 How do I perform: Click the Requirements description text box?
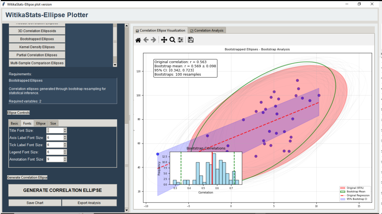tap(63, 91)
